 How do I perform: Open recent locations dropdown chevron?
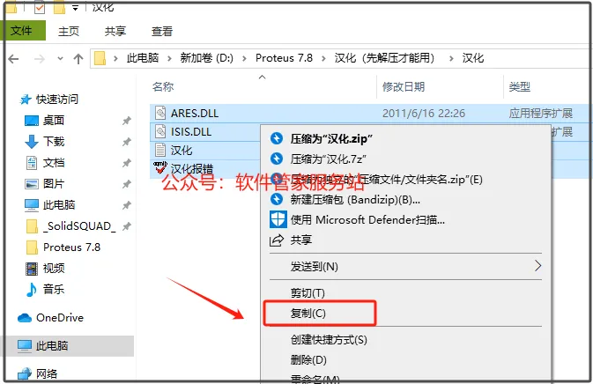coord(60,59)
